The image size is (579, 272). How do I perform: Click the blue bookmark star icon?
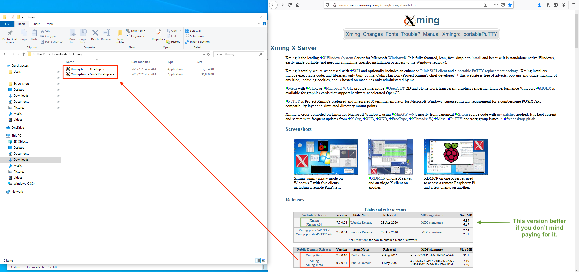[510, 5]
